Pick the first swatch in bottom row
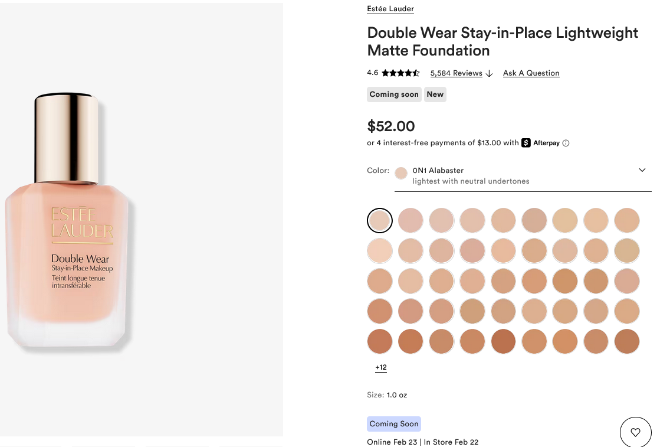The image size is (660, 447). click(380, 341)
